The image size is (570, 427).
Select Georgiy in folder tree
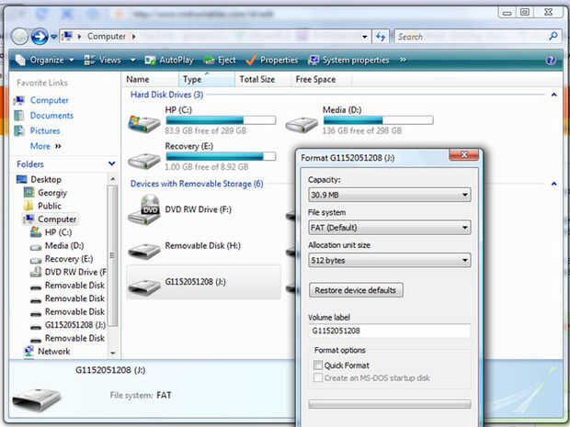click(x=52, y=193)
